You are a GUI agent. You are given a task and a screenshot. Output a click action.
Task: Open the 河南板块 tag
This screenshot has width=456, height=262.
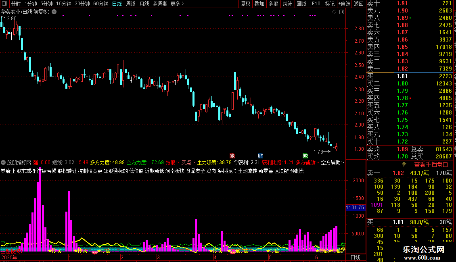pos(175,171)
